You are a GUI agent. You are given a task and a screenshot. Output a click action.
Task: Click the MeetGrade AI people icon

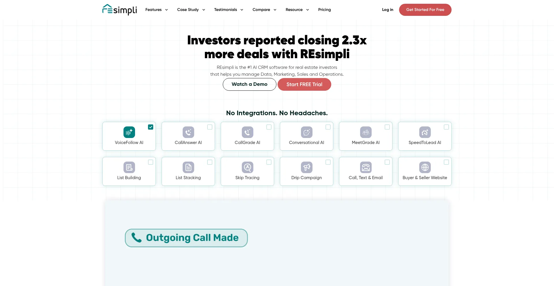(x=366, y=132)
